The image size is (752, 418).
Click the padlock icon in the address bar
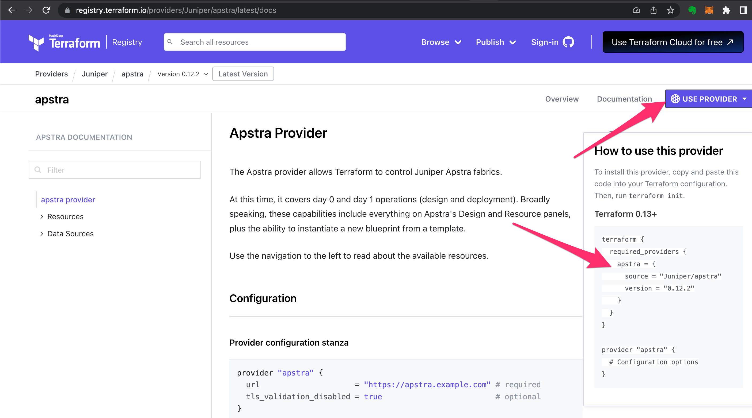point(67,10)
